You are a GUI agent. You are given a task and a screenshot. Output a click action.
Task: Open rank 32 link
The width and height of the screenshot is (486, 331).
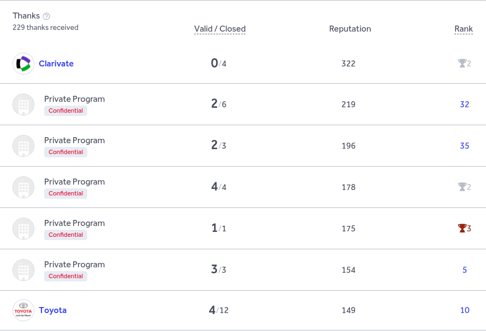point(464,105)
